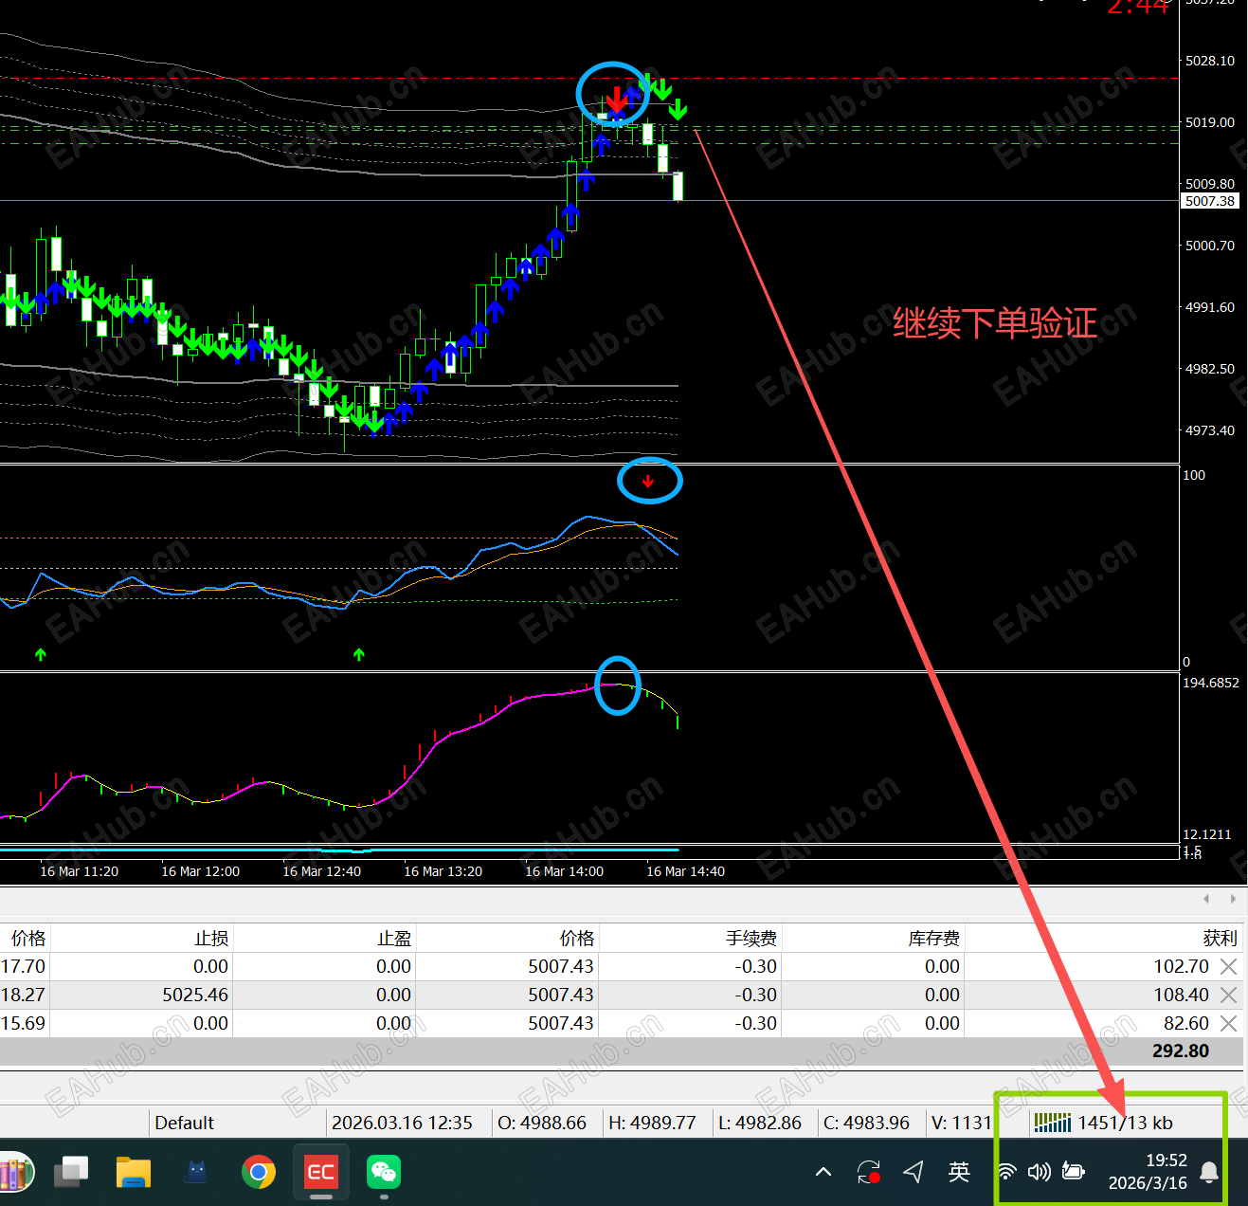The height and width of the screenshot is (1206, 1248).
Task: Open the battery tray icon
Action: click(x=1074, y=1172)
